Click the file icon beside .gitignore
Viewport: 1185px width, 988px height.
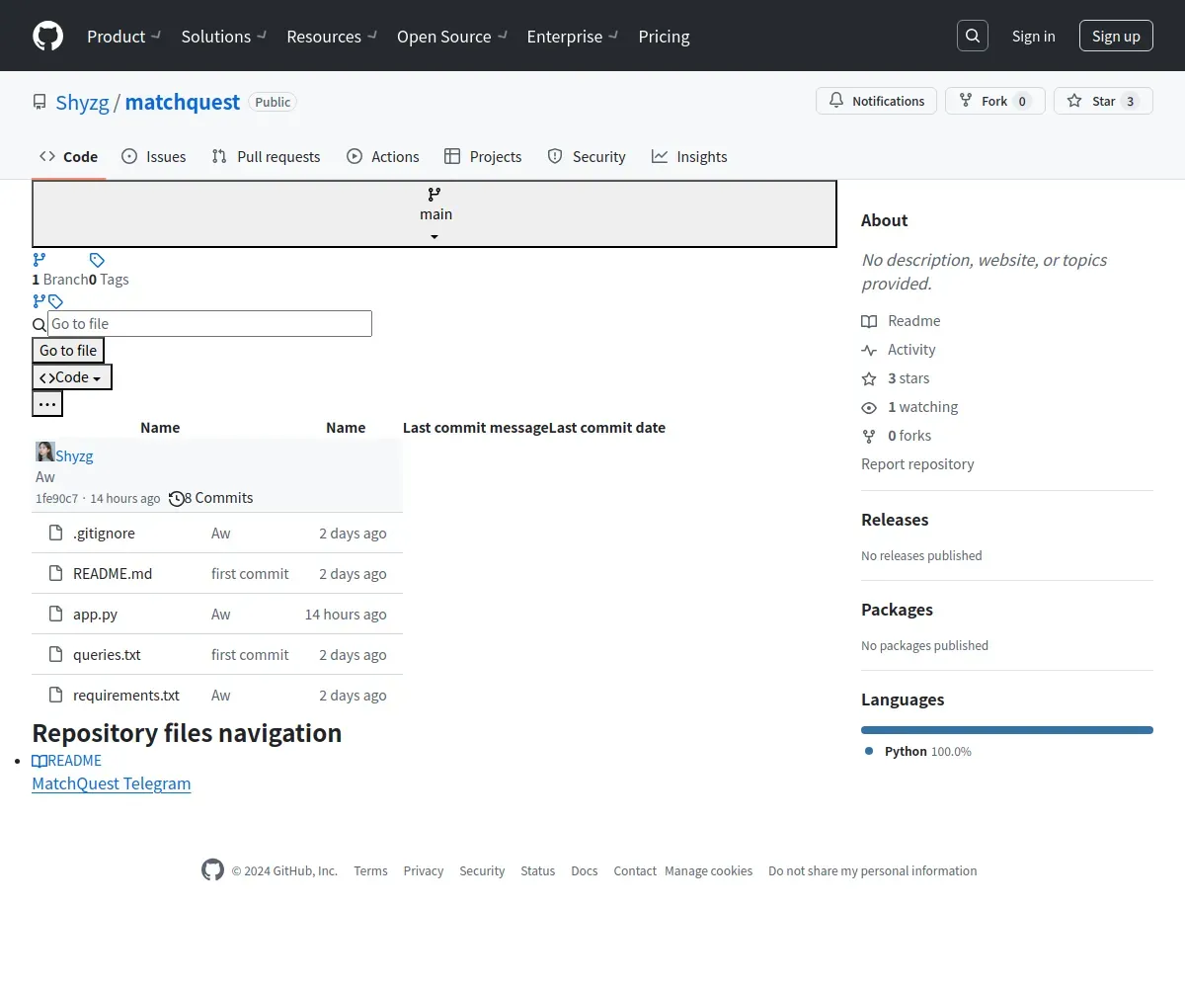56,533
